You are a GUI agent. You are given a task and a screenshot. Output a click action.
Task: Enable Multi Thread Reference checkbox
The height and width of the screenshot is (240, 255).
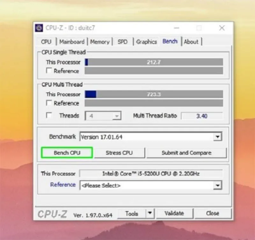(49, 103)
